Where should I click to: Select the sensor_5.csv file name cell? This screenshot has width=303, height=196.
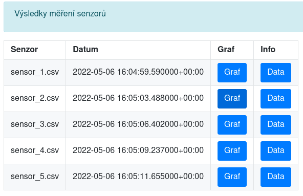[x=35, y=177]
